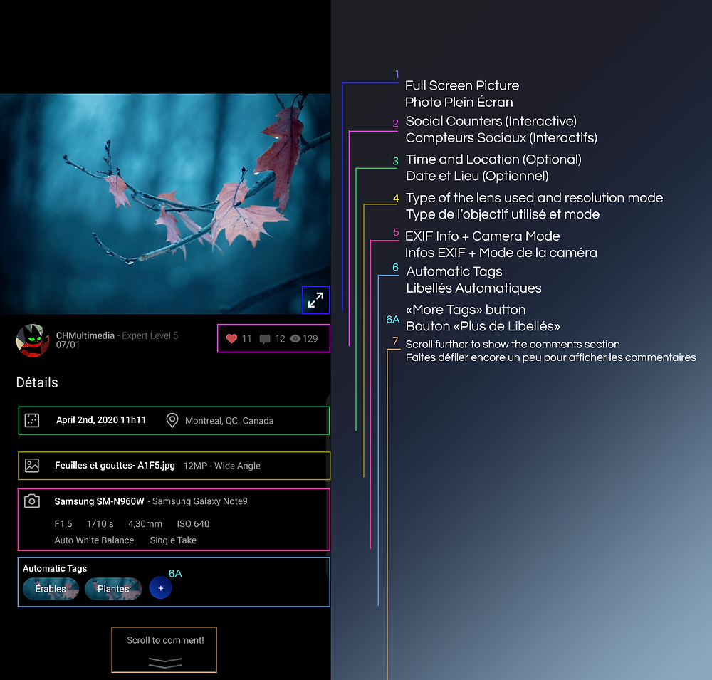Click the location pin icon
This screenshot has height=680, width=712.
pyautogui.click(x=172, y=420)
